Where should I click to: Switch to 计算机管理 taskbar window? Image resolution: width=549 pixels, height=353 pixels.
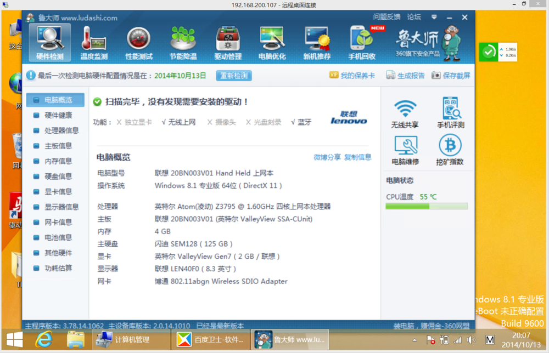tap(131, 339)
